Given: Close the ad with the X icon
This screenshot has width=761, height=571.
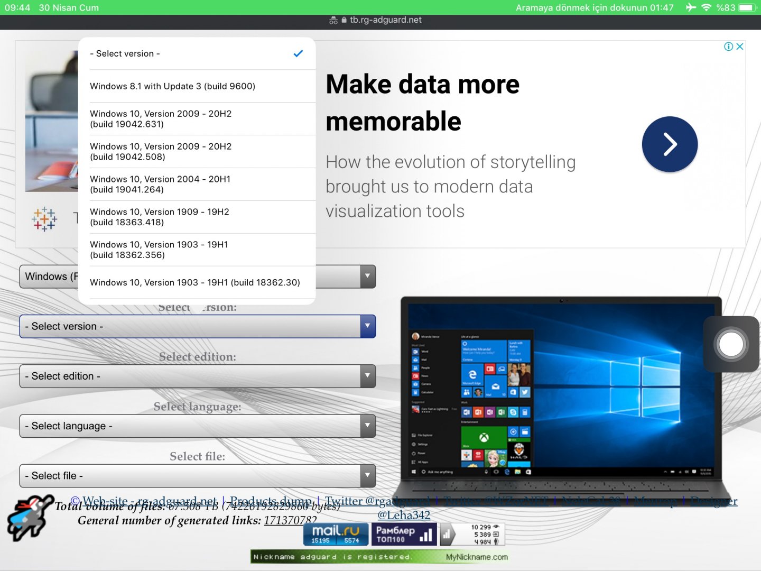Looking at the screenshot, I should (740, 47).
